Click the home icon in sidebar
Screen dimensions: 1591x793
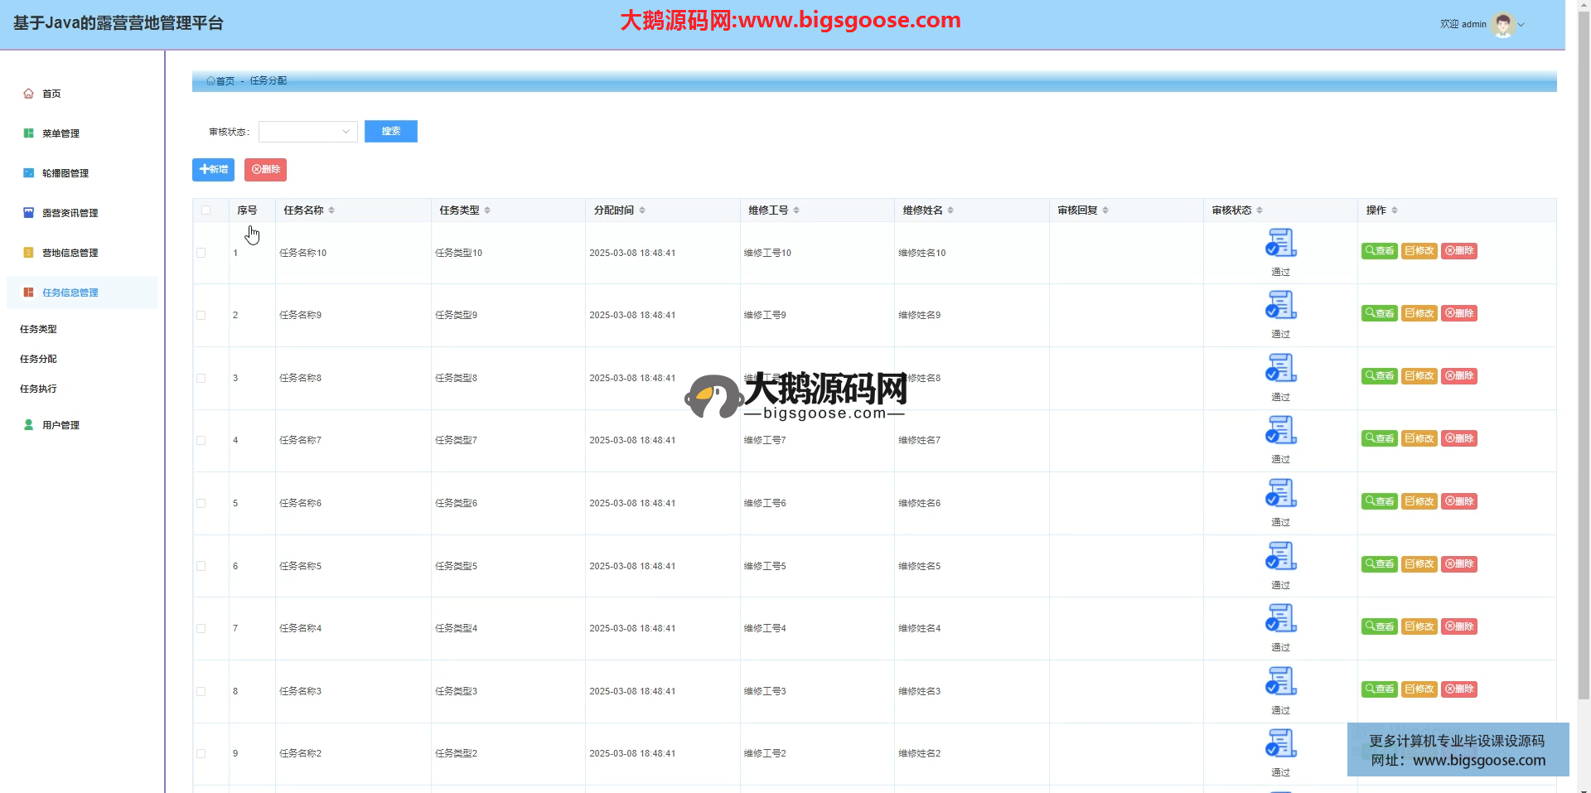[28, 94]
